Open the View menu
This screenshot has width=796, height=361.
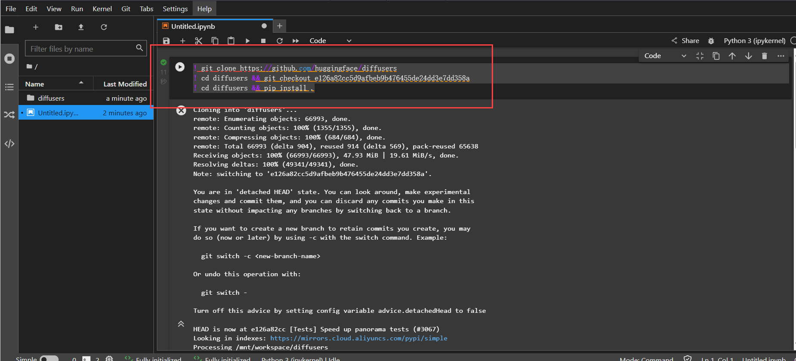pos(54,9)
